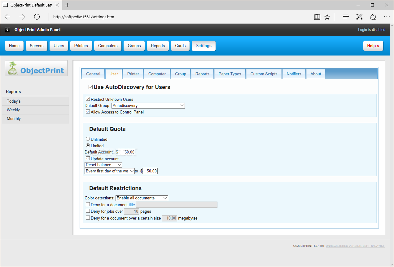The width and height of the screenshot is (394, 267).
Task: Switch to the General settings tab
Action: (x=93, y=74)
